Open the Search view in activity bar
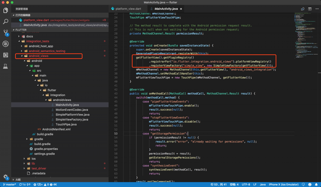 pos(6,22)
